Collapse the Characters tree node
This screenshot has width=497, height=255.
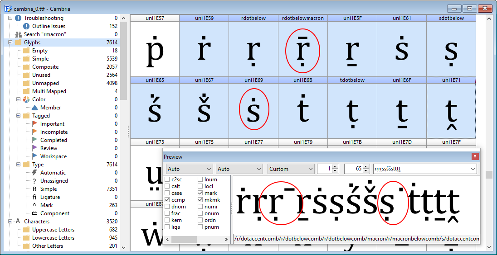[10, 222]
